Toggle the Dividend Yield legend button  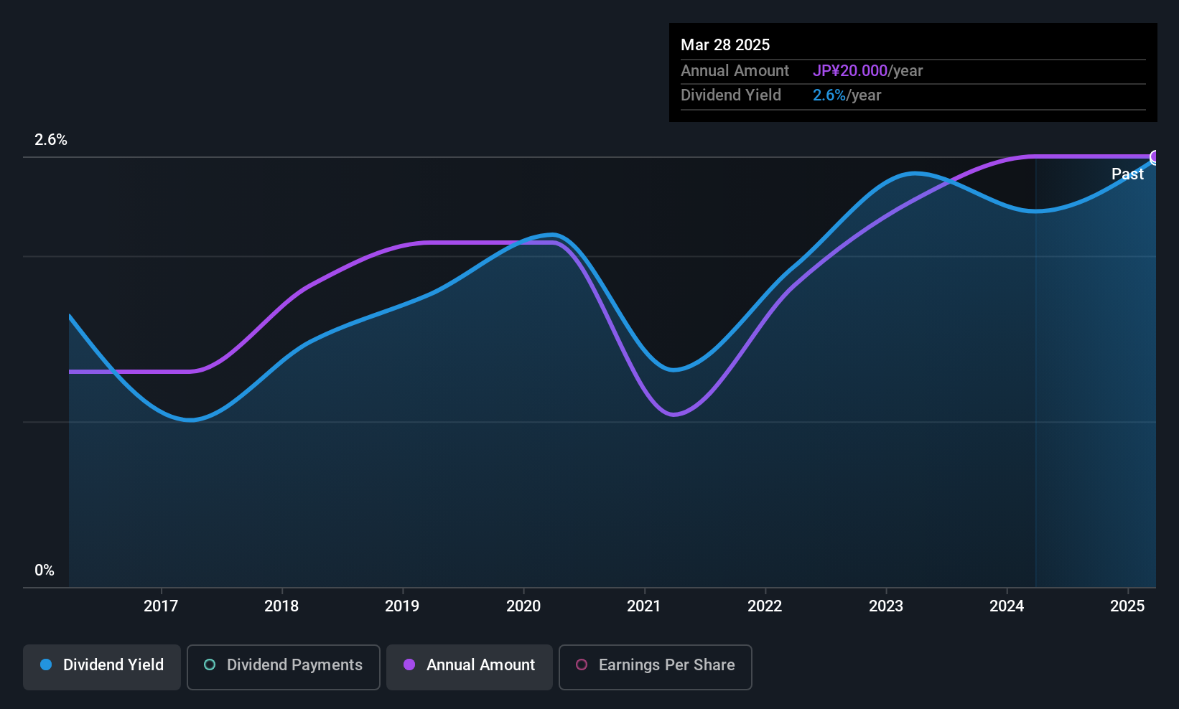[x=102, y=667]
